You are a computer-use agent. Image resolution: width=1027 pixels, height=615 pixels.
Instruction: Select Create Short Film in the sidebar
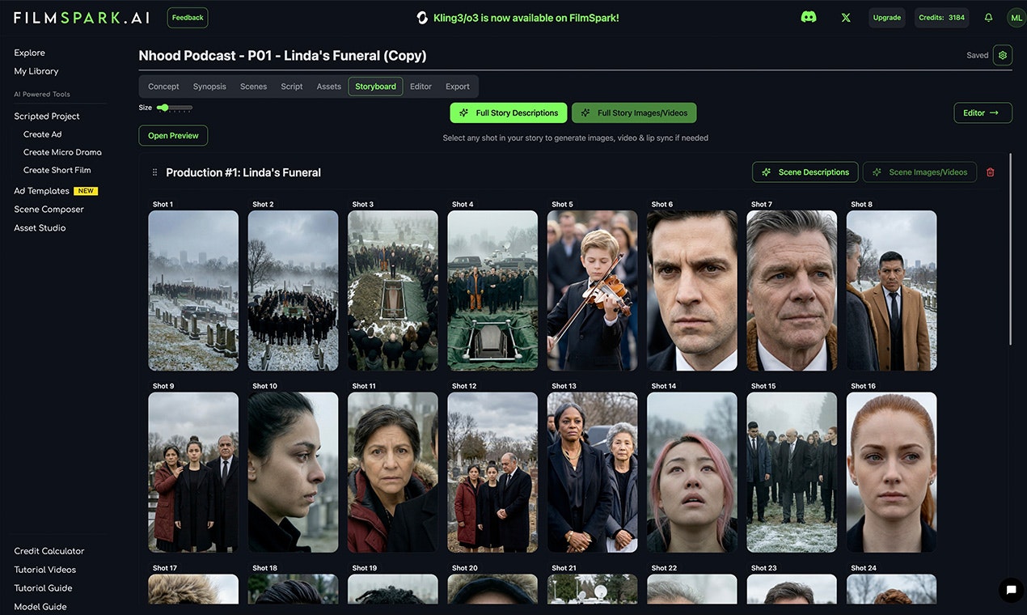[57, 170]
